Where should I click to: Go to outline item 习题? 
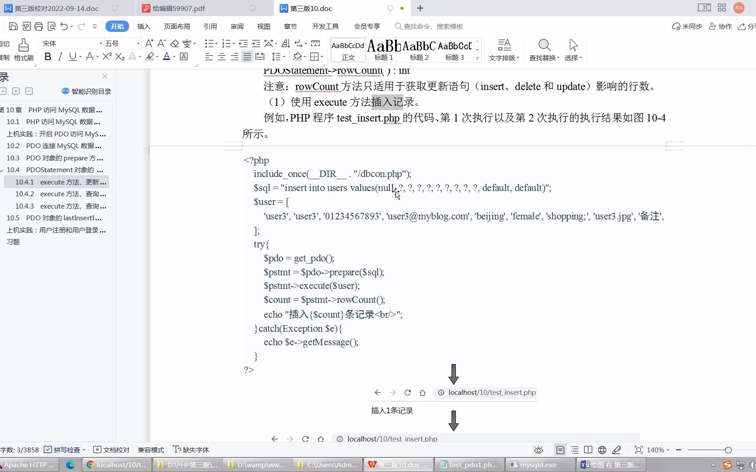13,242
